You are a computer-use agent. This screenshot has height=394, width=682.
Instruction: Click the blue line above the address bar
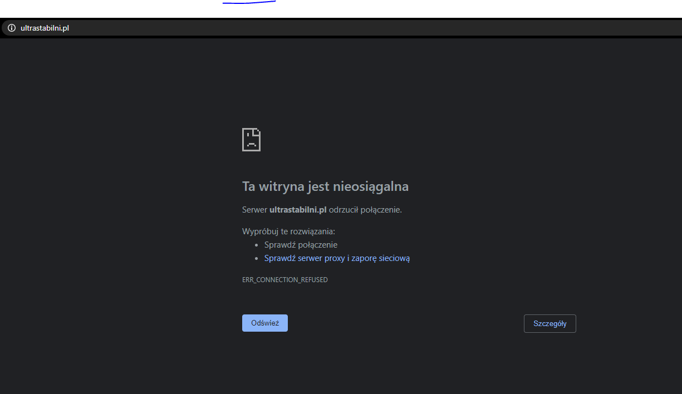[x=249, y=3]
